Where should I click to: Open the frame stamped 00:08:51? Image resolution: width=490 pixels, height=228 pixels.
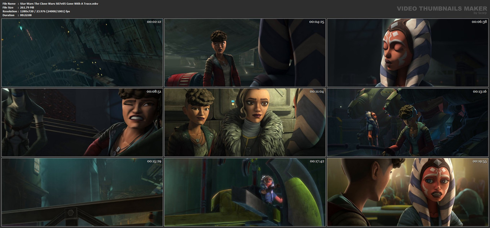coord(82,122)
